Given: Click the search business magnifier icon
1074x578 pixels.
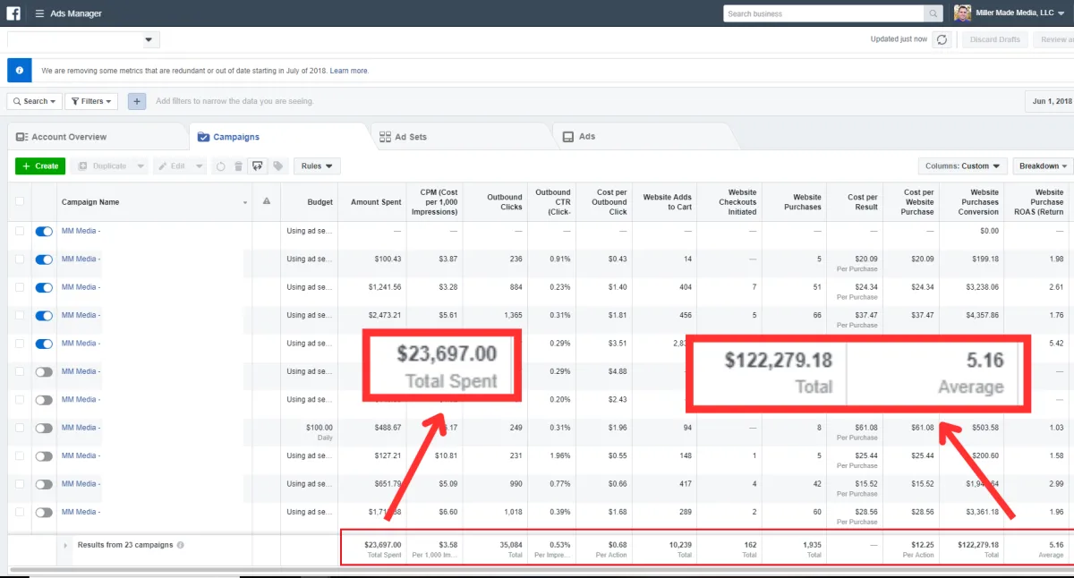Looking at the screenshot, I should tap(933, 13).
